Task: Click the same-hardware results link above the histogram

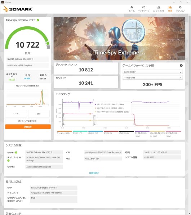Action: tap(27, 86)
